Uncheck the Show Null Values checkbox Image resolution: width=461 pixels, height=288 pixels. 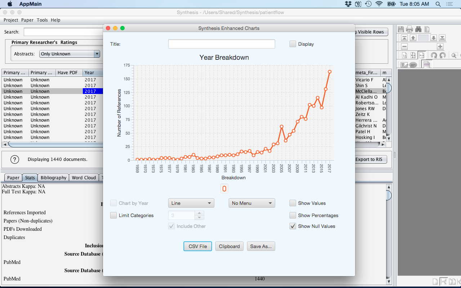tap(293, 226)
